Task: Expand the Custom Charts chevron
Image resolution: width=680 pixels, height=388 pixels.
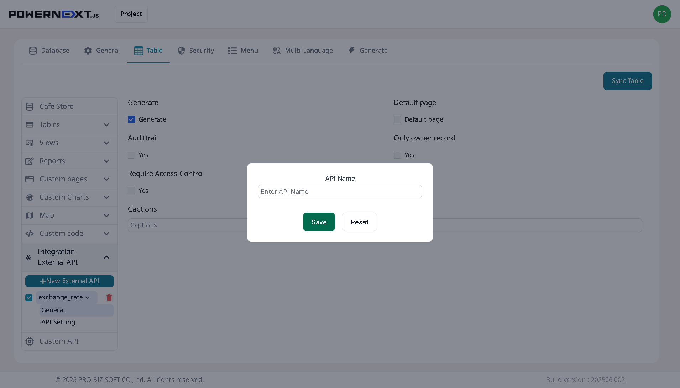Action: 106,197
